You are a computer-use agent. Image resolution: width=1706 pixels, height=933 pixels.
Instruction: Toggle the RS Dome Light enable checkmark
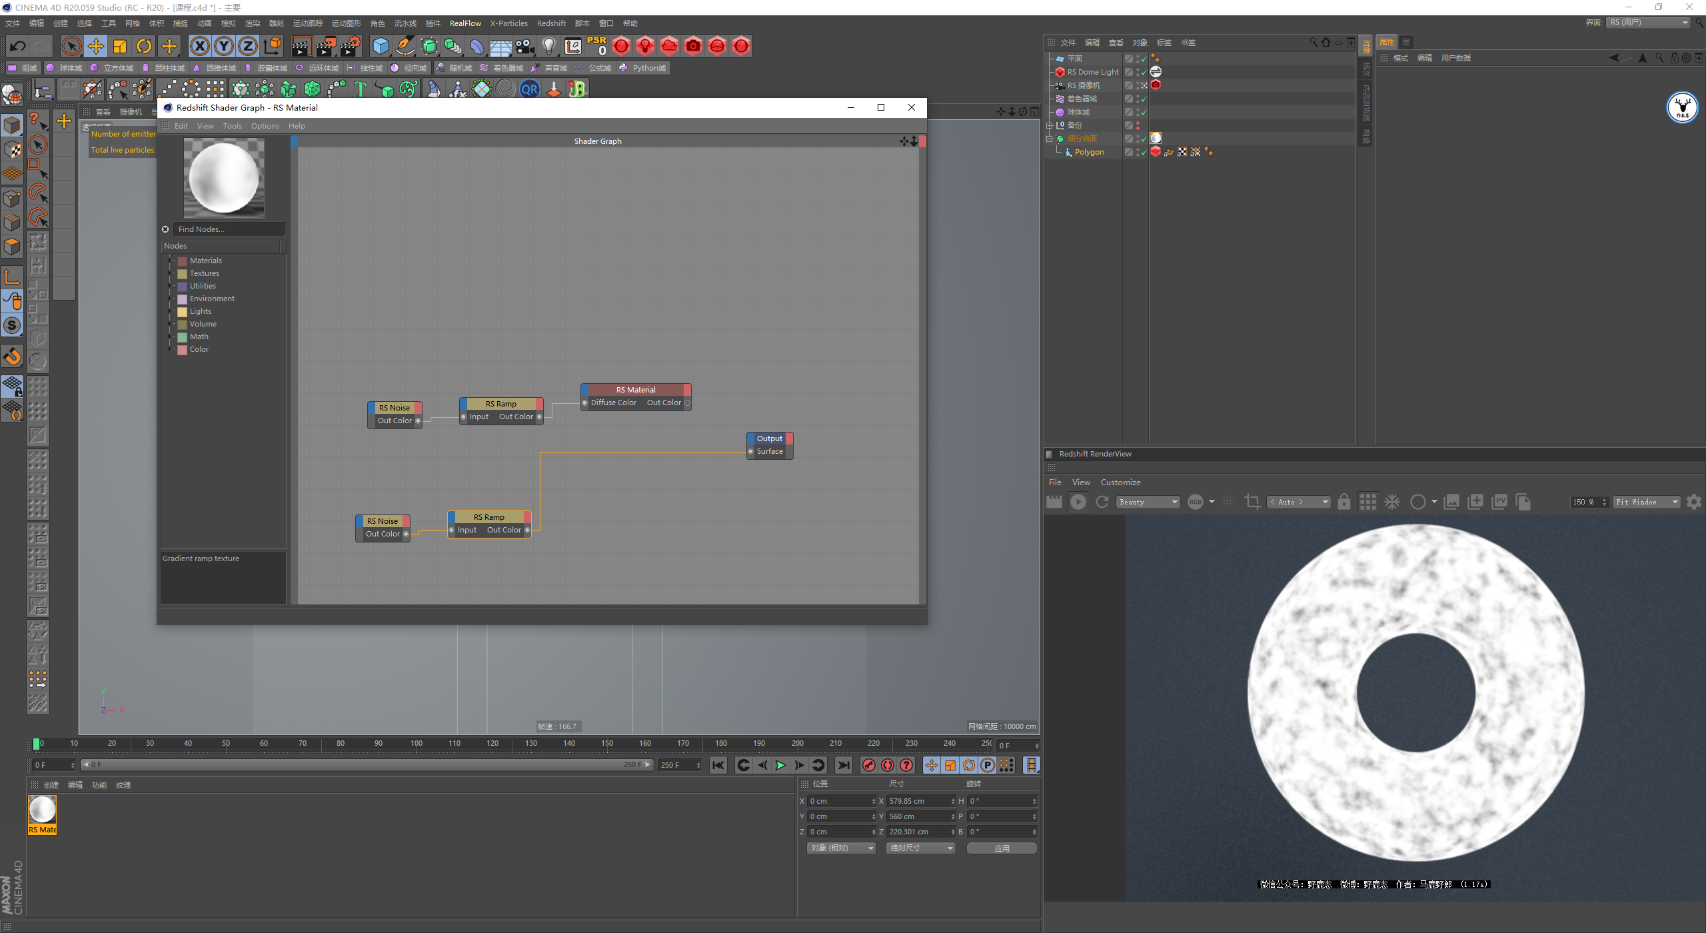[1144, 72]
